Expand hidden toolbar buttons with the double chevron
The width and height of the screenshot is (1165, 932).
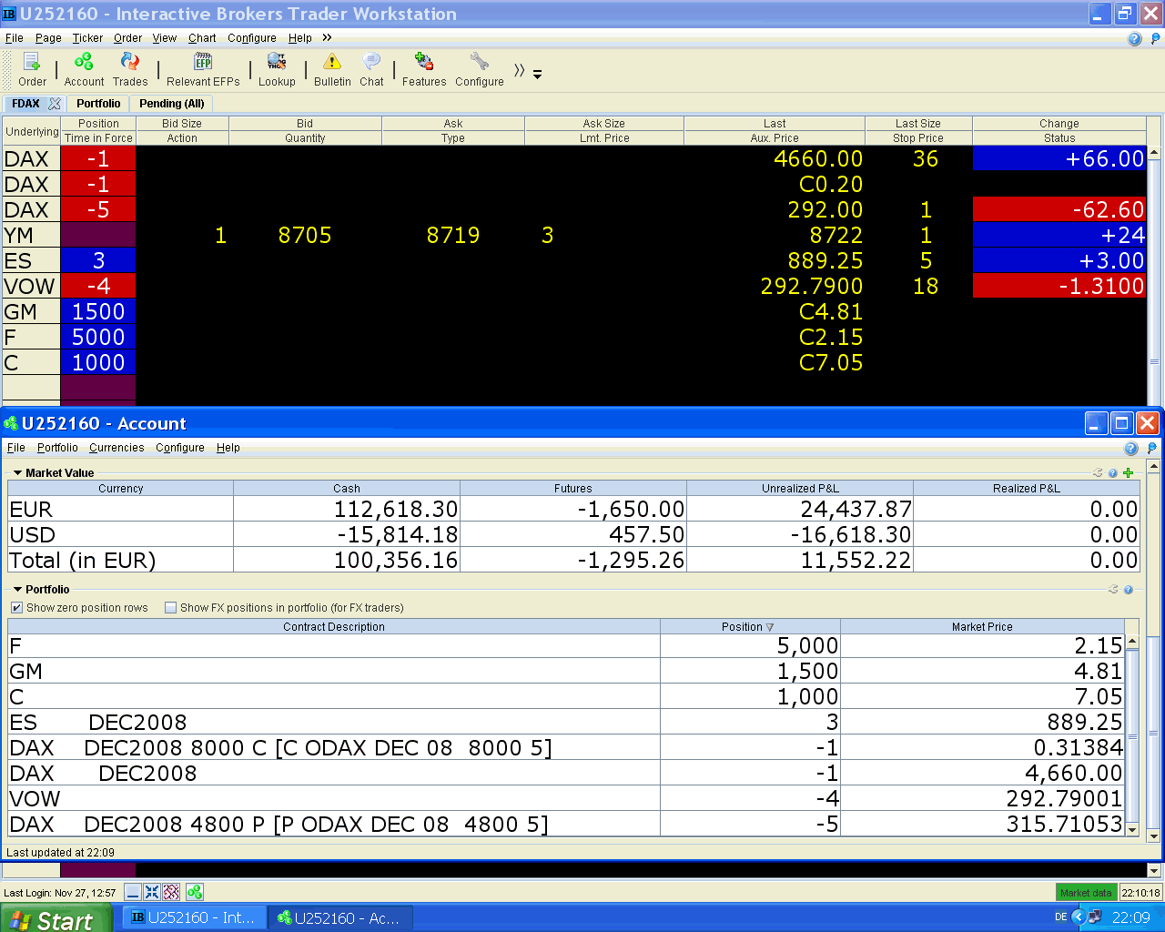click(519, 71)
